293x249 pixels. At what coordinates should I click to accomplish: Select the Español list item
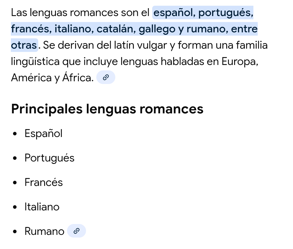coord(43,133)
